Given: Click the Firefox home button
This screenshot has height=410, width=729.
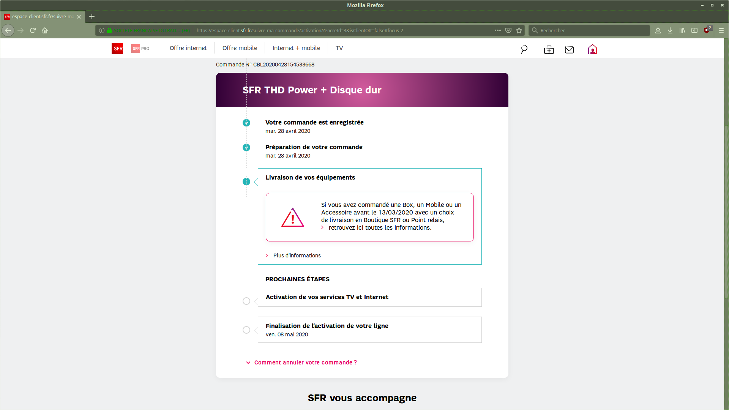Looking at the screenshot, I should point(45,30).
